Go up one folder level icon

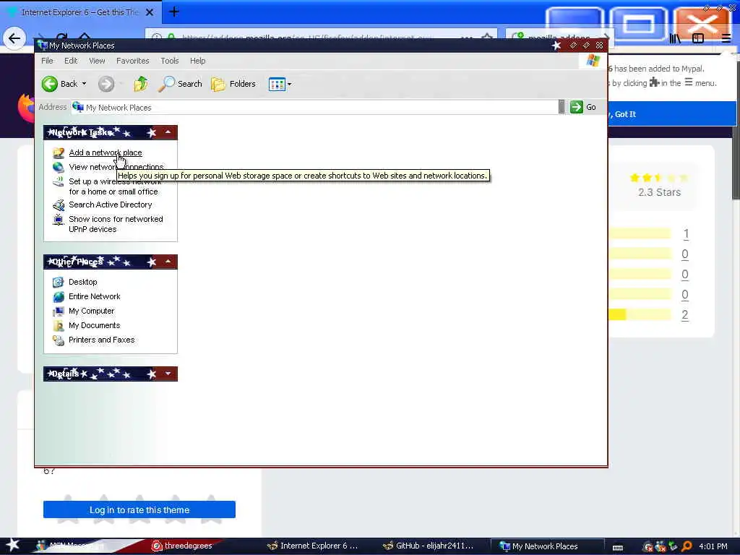pos(141,84)
